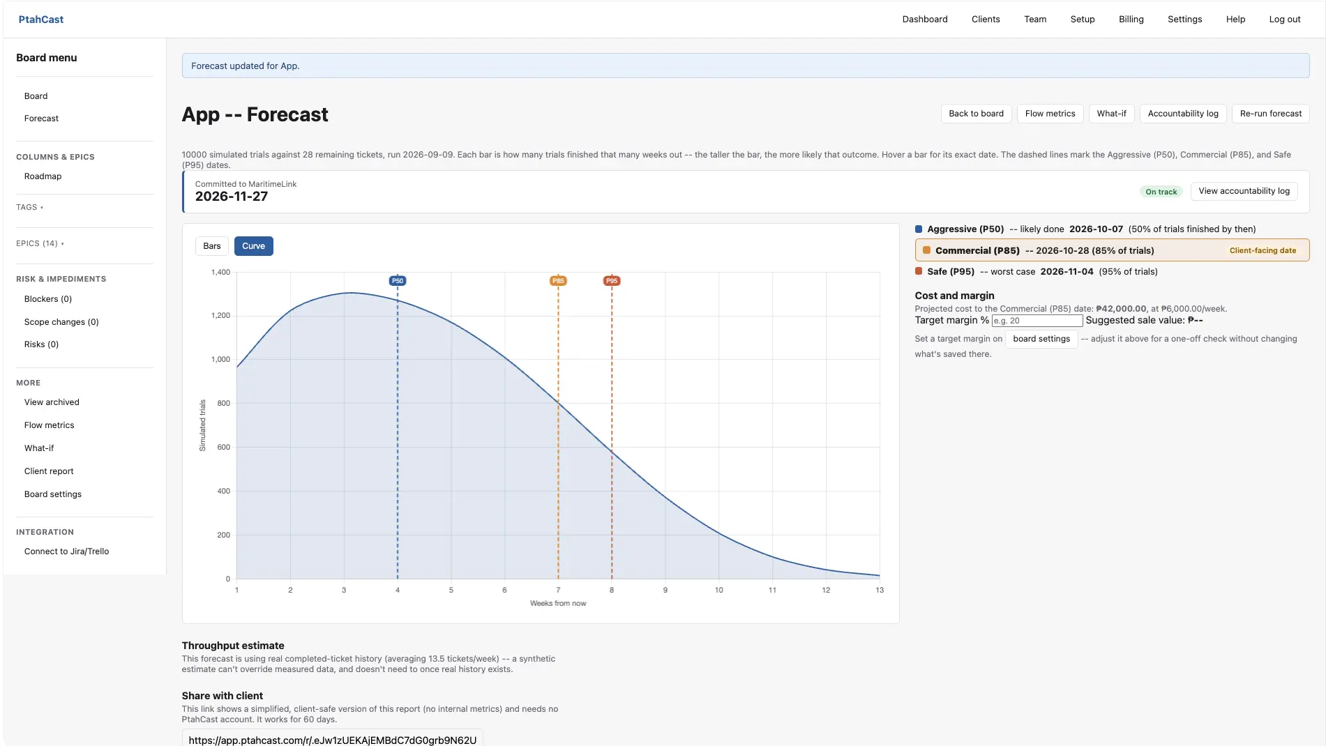Open What-if in the sidebar
Viewport: 1326px width, 746px height.
(38, 448)
